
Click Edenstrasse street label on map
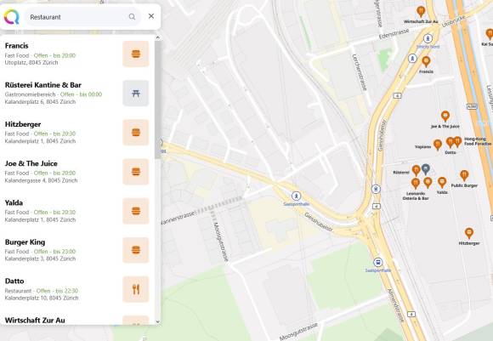click(x=394, y=34)
